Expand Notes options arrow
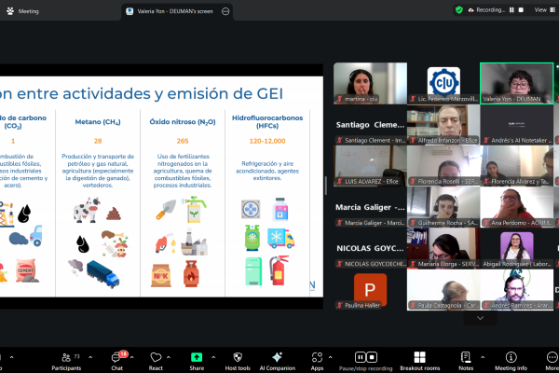The image size is (559, 373). coord(483,357)
